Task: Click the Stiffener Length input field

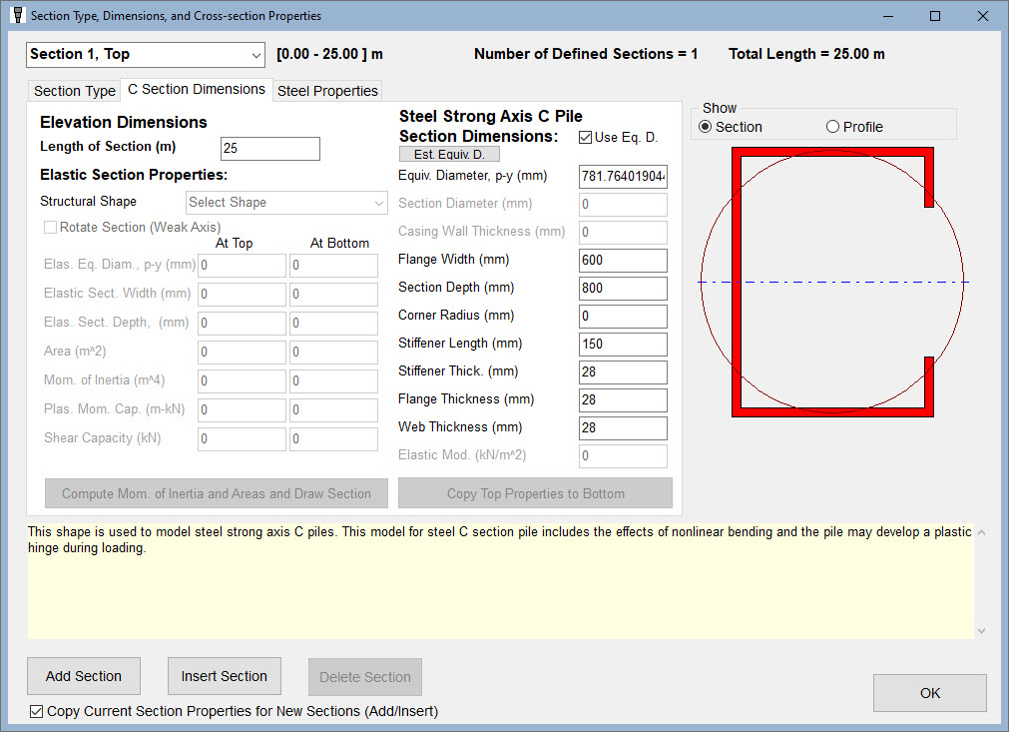Action: pos(623,344)
